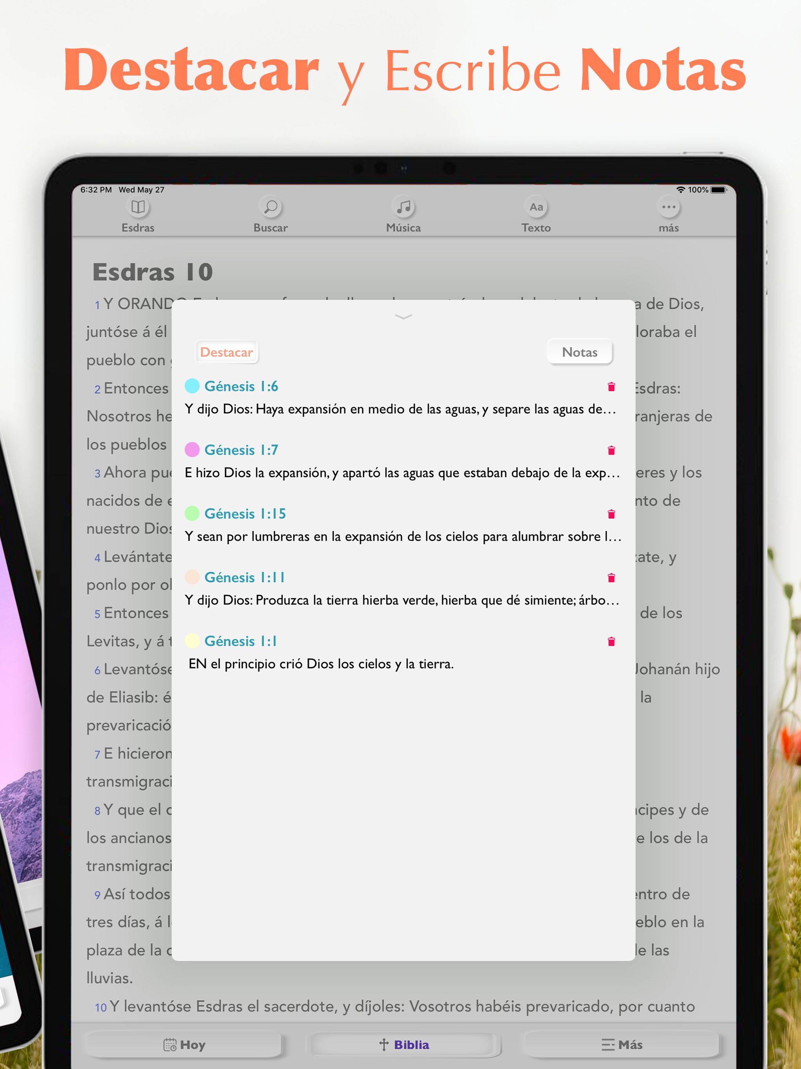This screenshot has height=1069, width=801.
Task: Open the Génesis 1:6 verse link
Action: (x=241, y=387)
